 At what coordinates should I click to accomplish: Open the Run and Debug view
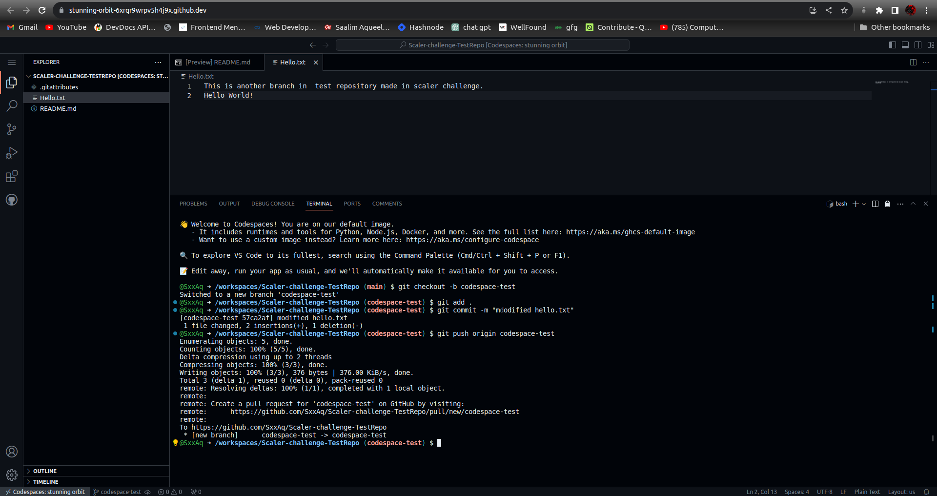point(12,153)
